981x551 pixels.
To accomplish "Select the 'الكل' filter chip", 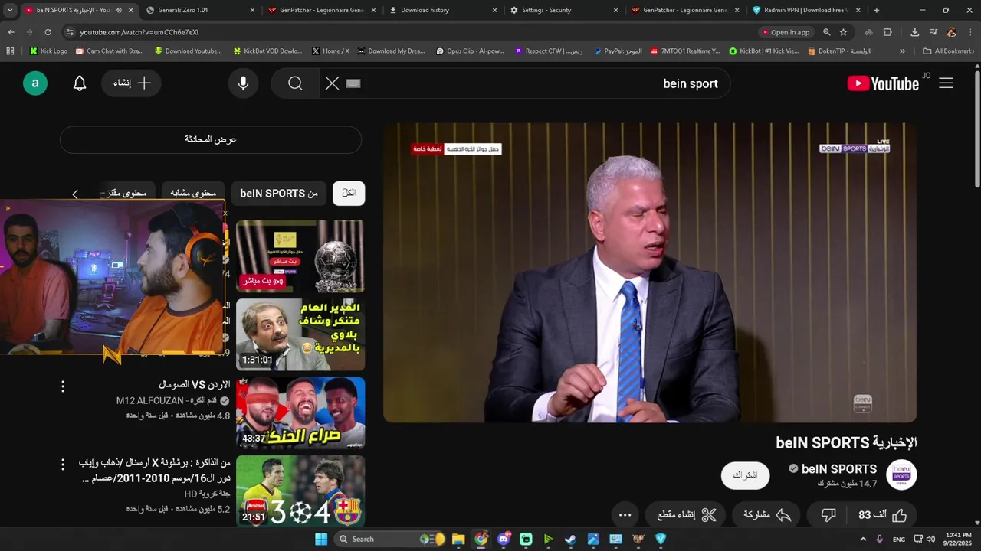I will coord(349,194).
